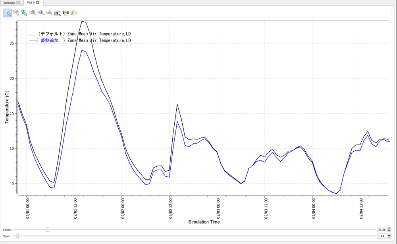Click the '02/04 00:00' time tick label
Screen dimensions: 397x244
(x=314, y=208)
